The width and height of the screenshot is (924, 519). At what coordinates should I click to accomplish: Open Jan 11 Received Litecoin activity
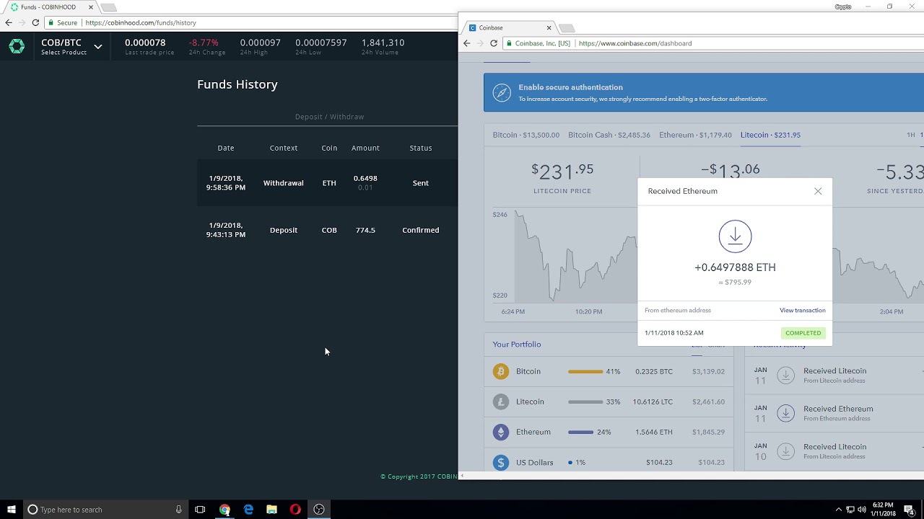tap(834, 375)
